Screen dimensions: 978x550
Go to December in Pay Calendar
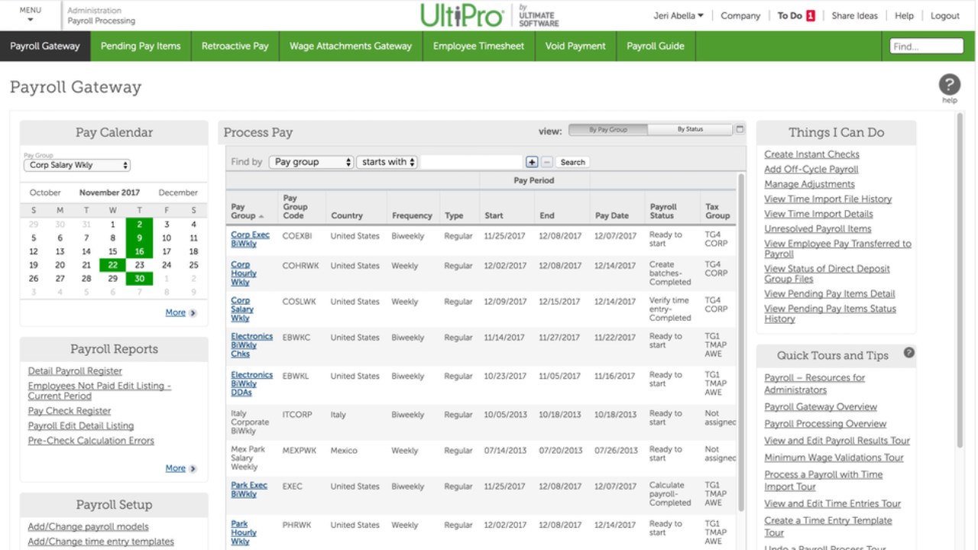178,192
